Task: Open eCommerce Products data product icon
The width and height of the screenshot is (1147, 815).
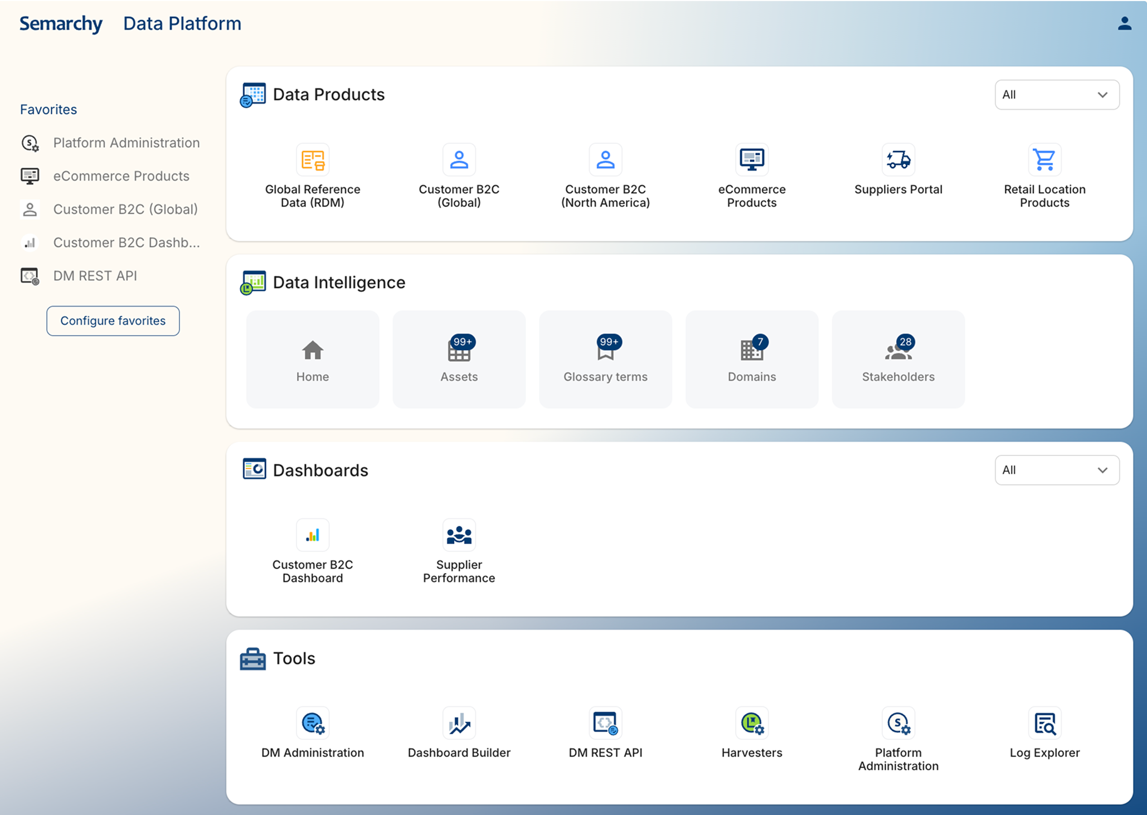Action: click(x=752, y=160)
